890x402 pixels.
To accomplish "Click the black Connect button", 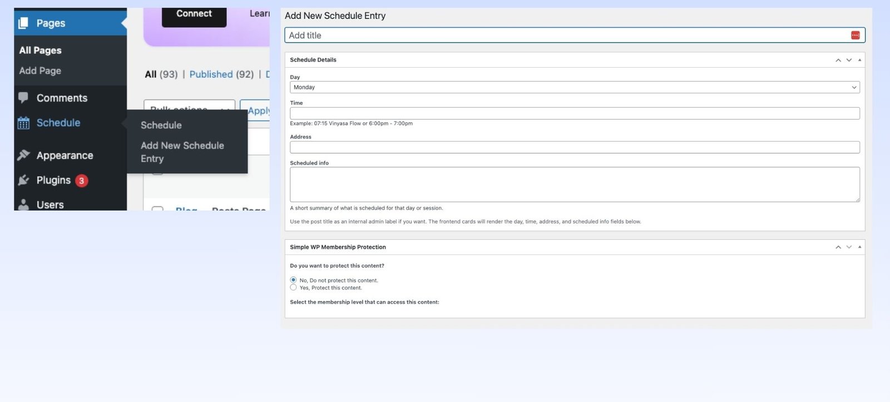I will click(x=194, y=16).
